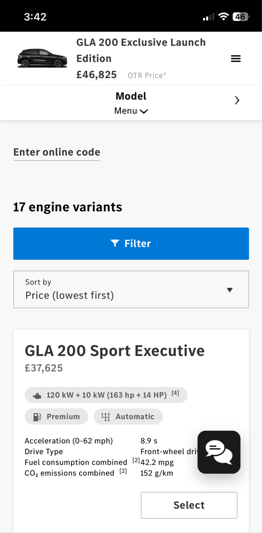Tap the battery indicator showing 46
The image size is (262, 533).
pos(241,17)
